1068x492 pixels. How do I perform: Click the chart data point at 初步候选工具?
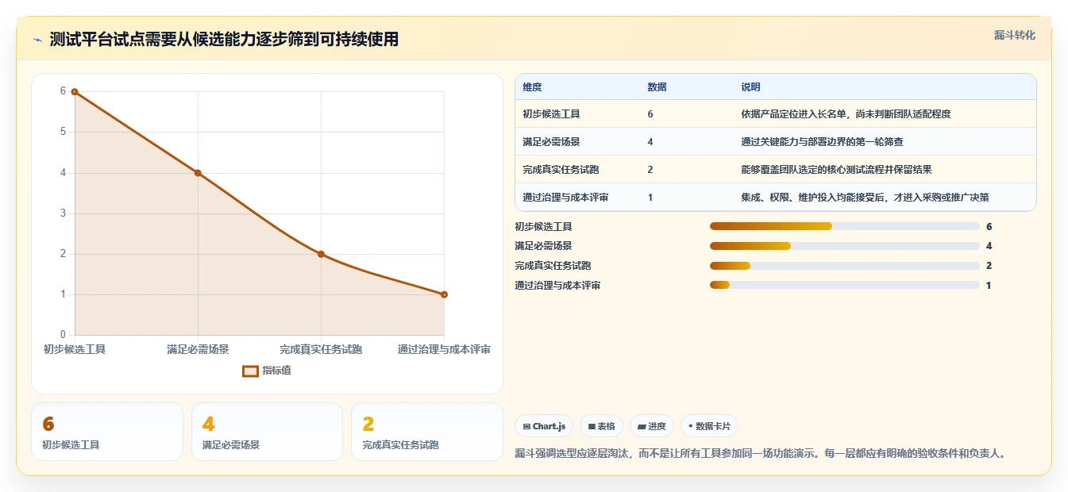75,91
